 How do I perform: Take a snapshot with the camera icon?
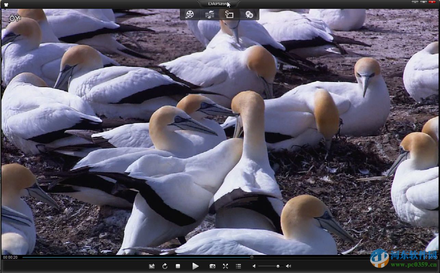coord(212,266)
